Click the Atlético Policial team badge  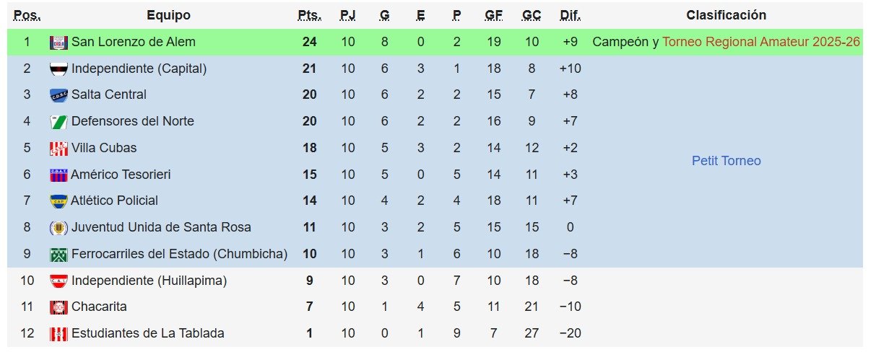coord(58,201)
